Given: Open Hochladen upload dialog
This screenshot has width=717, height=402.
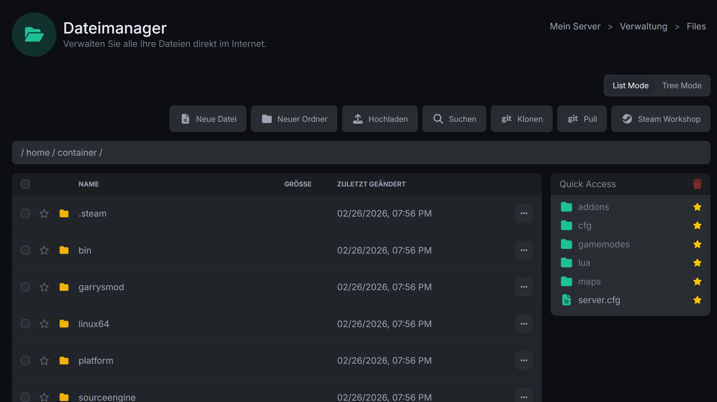Looking at the screenshot, I should coord(380,119).
